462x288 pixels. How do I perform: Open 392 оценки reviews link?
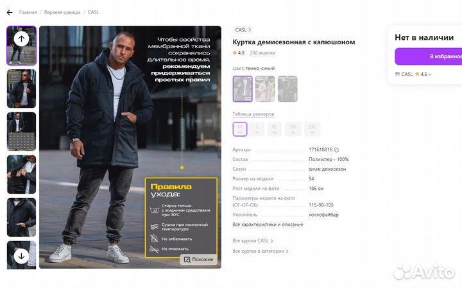point(262,53)
